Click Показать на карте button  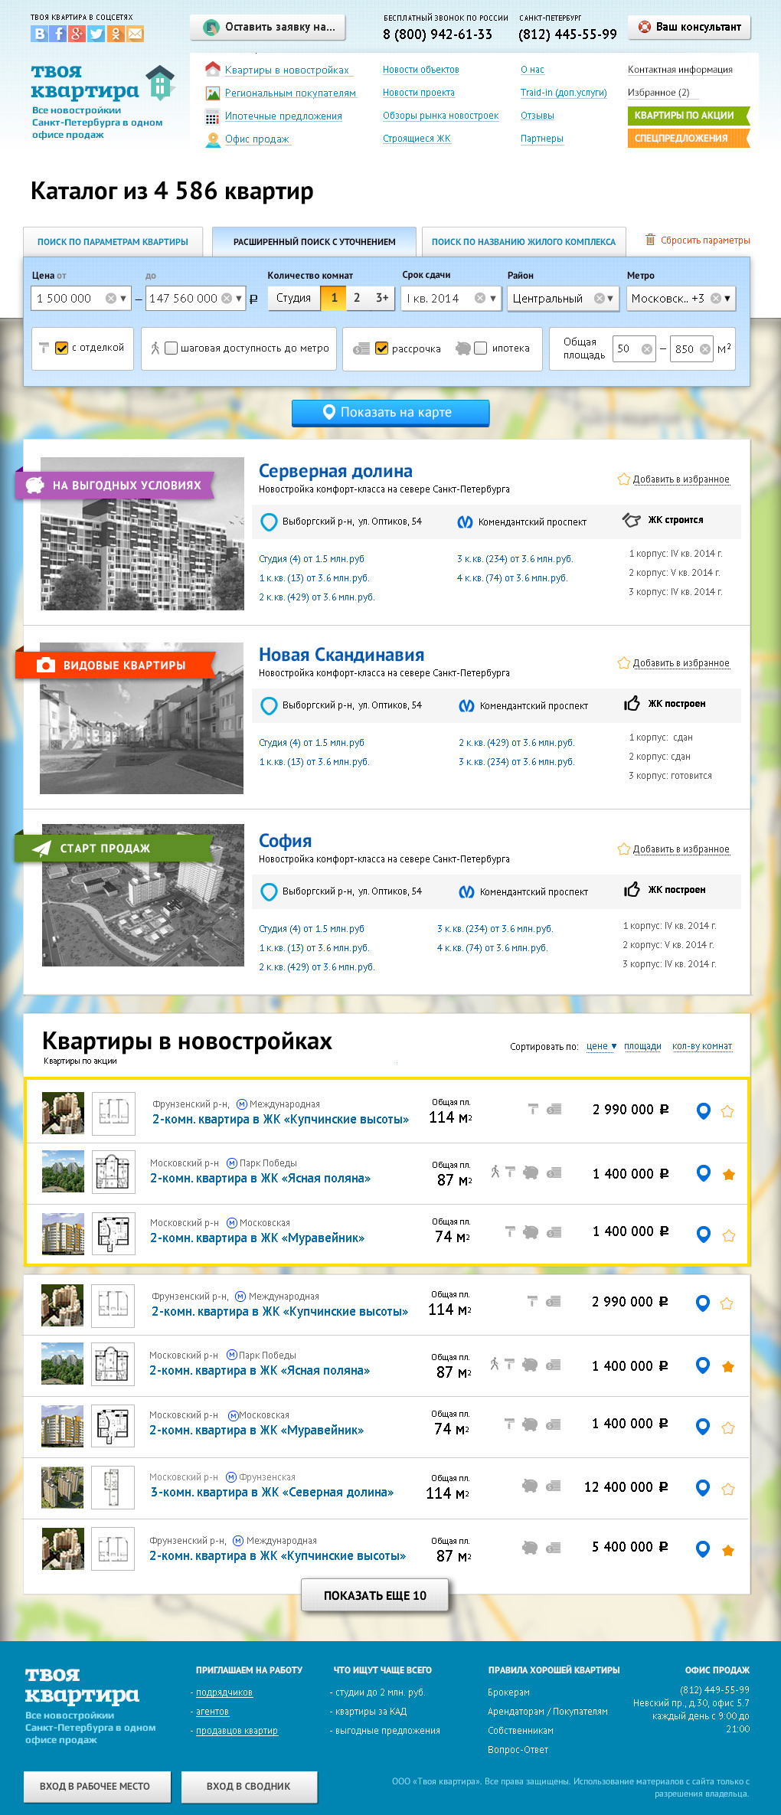(x=390, y=413)
